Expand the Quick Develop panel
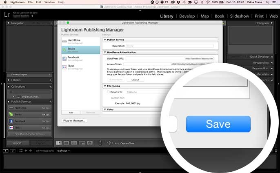Viewport: 280px width, 173px height. pyautogui.click(x=271, y=57)
